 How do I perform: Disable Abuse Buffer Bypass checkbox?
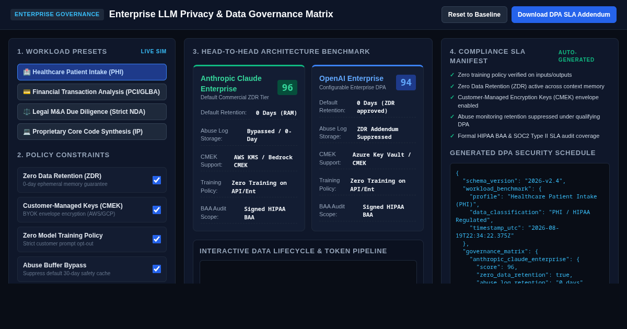click(x=157, y=269)
